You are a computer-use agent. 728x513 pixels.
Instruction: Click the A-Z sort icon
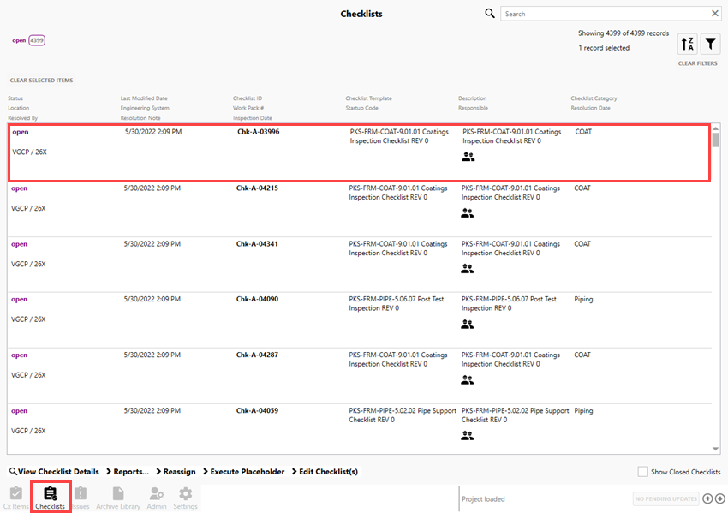coord(687,43)
